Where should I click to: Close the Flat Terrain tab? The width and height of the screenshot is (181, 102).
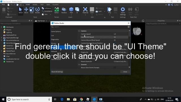point(46,21)
